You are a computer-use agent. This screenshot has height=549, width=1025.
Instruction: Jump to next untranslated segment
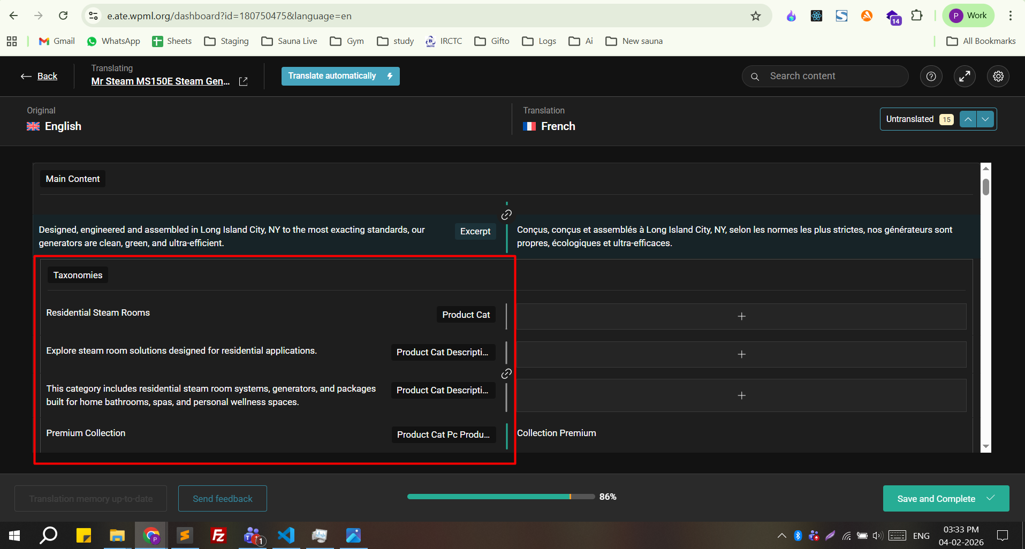pos(985,119)
